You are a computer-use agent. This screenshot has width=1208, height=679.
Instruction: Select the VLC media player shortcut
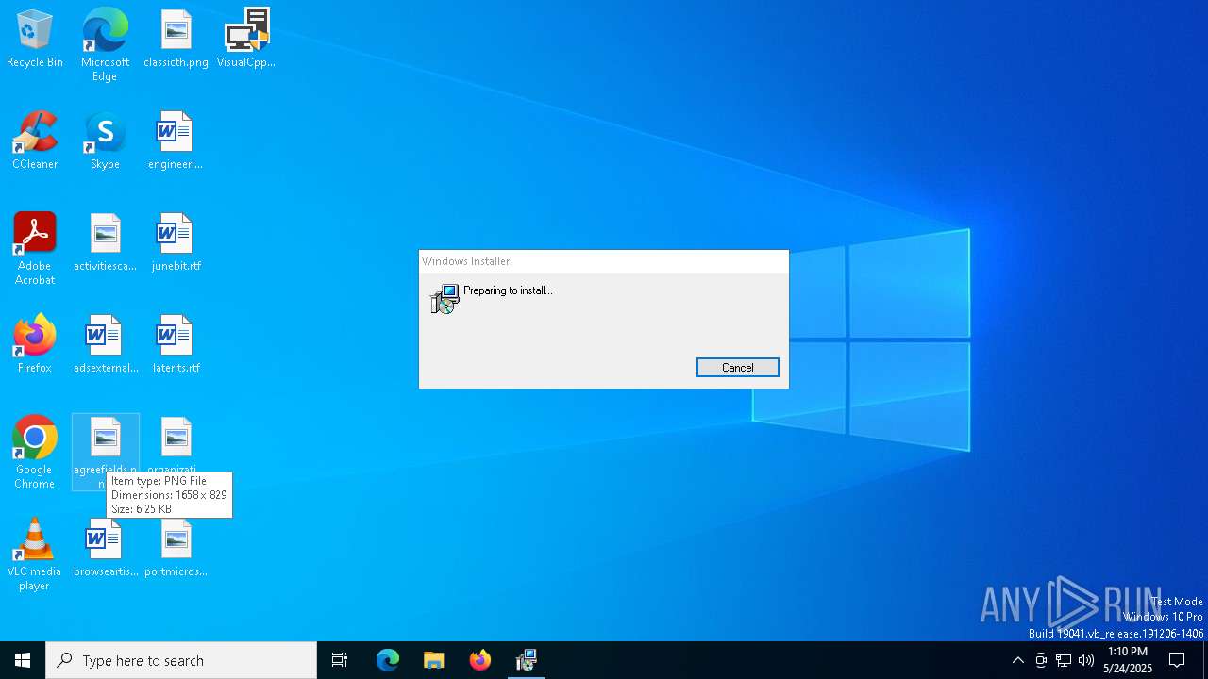coord(35,555)
